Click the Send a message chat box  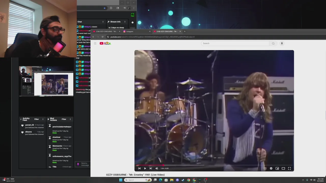pyautogui.click(x=83, y=164)
